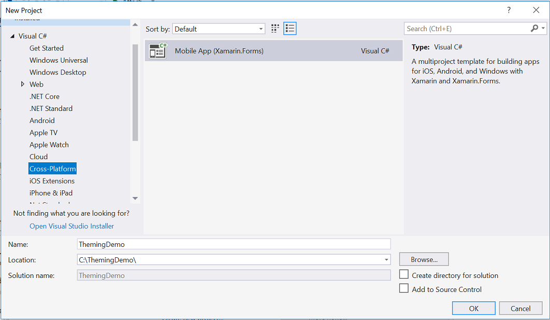Viewport: 550px width, 320px height.
Task: Select the Web category
Action: [x=36, y=85]
